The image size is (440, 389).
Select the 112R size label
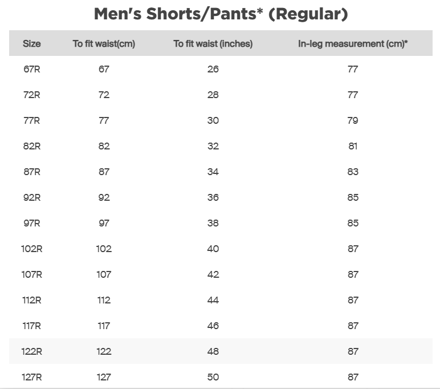32,301
